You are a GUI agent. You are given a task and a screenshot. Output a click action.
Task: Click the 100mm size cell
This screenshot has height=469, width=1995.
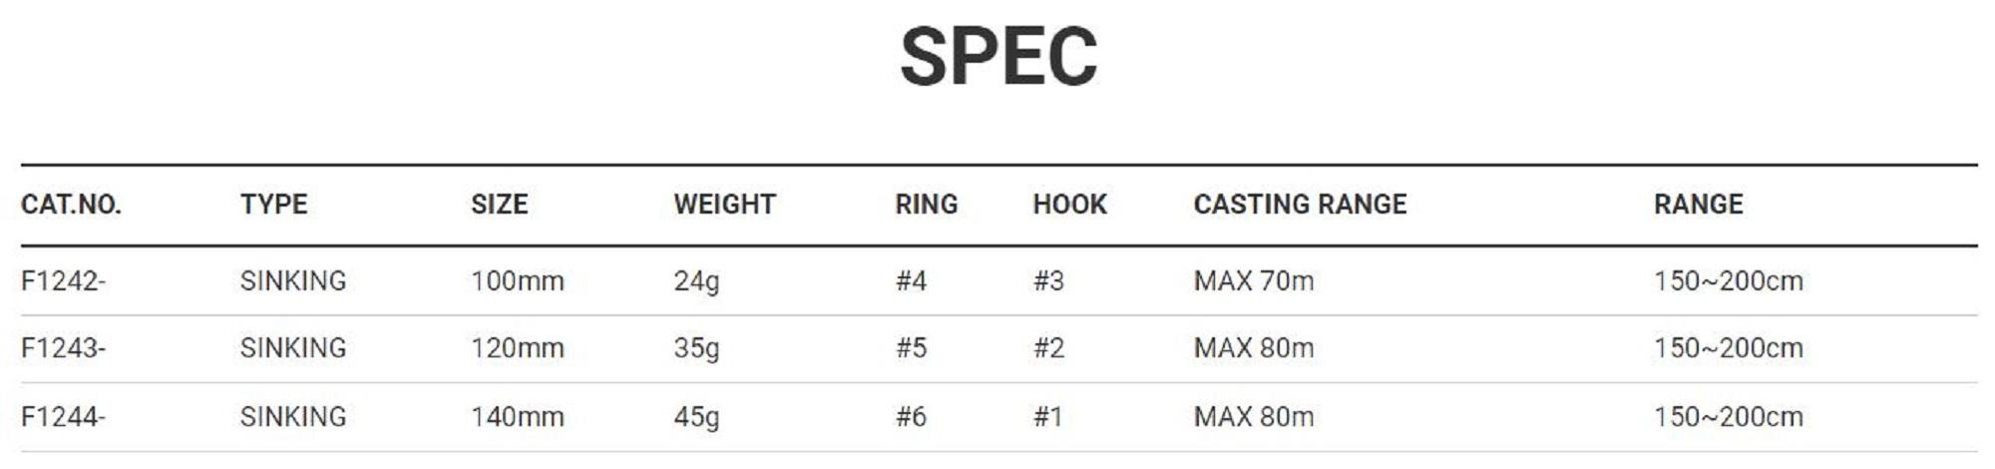[517, 281]
